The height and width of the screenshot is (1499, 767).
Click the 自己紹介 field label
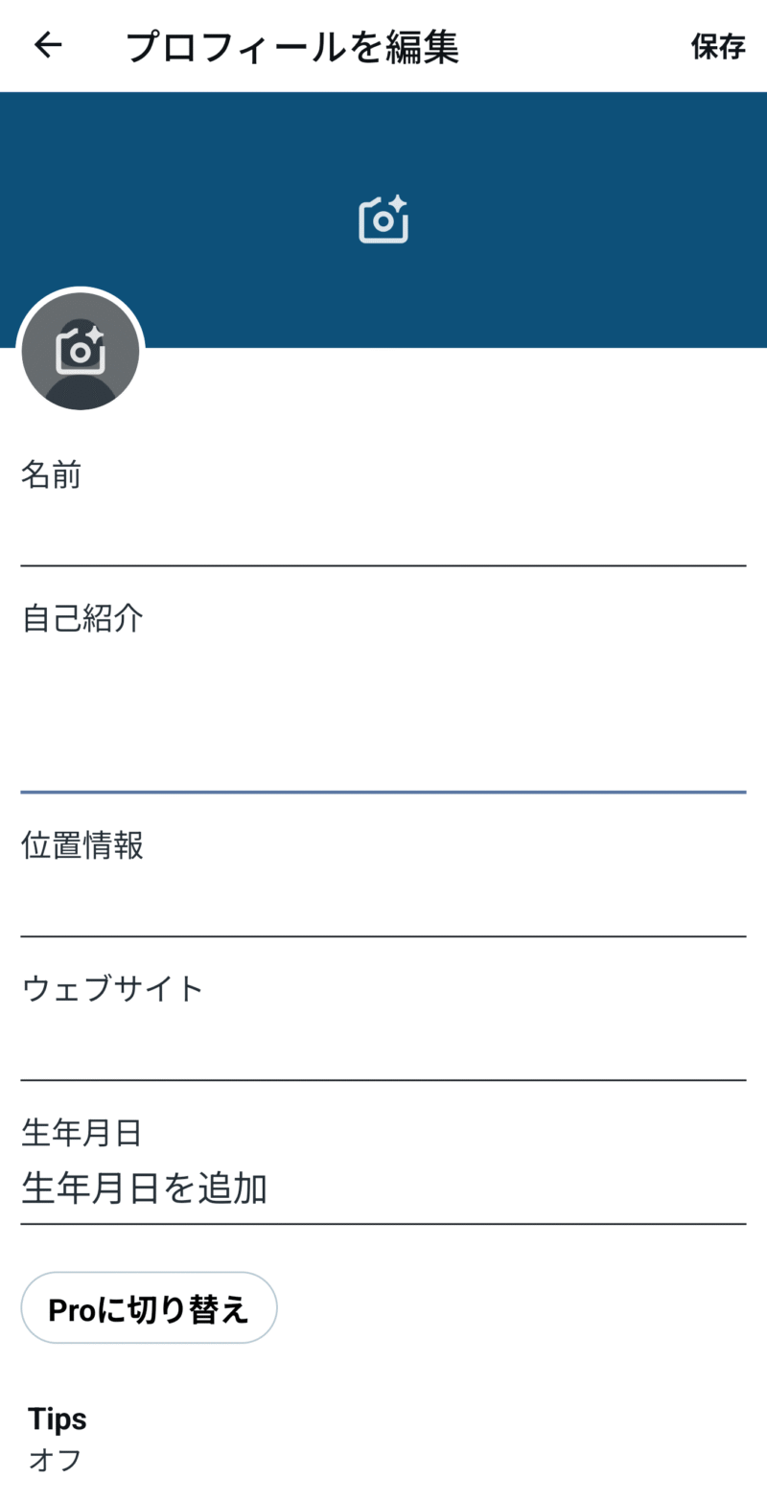pyautogui.click(x=82, y=618)
